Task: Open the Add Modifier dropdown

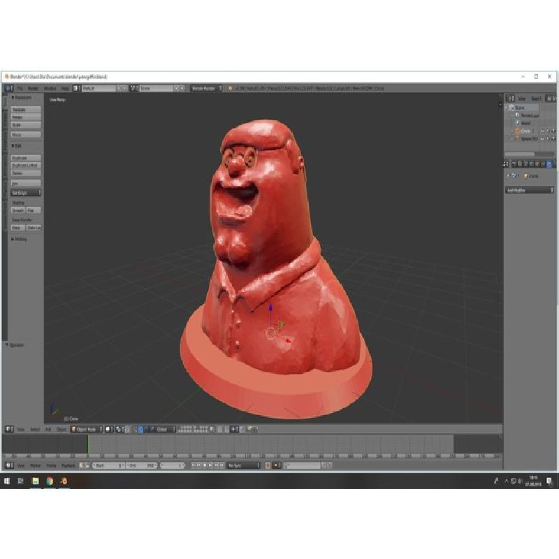Action: 530,190
